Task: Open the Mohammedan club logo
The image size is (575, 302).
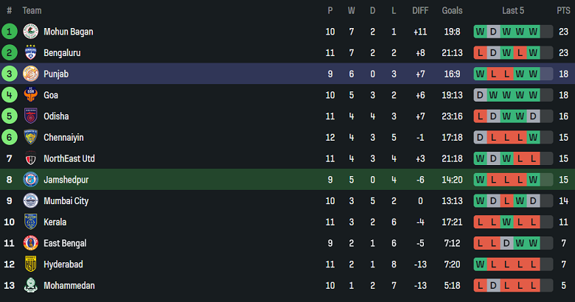Action: [x=31, y=286]
